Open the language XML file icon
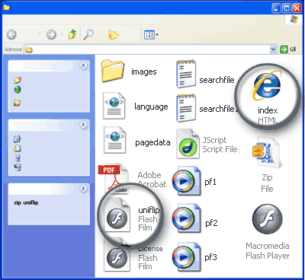305x280 pixels. (x=114, y=106)
